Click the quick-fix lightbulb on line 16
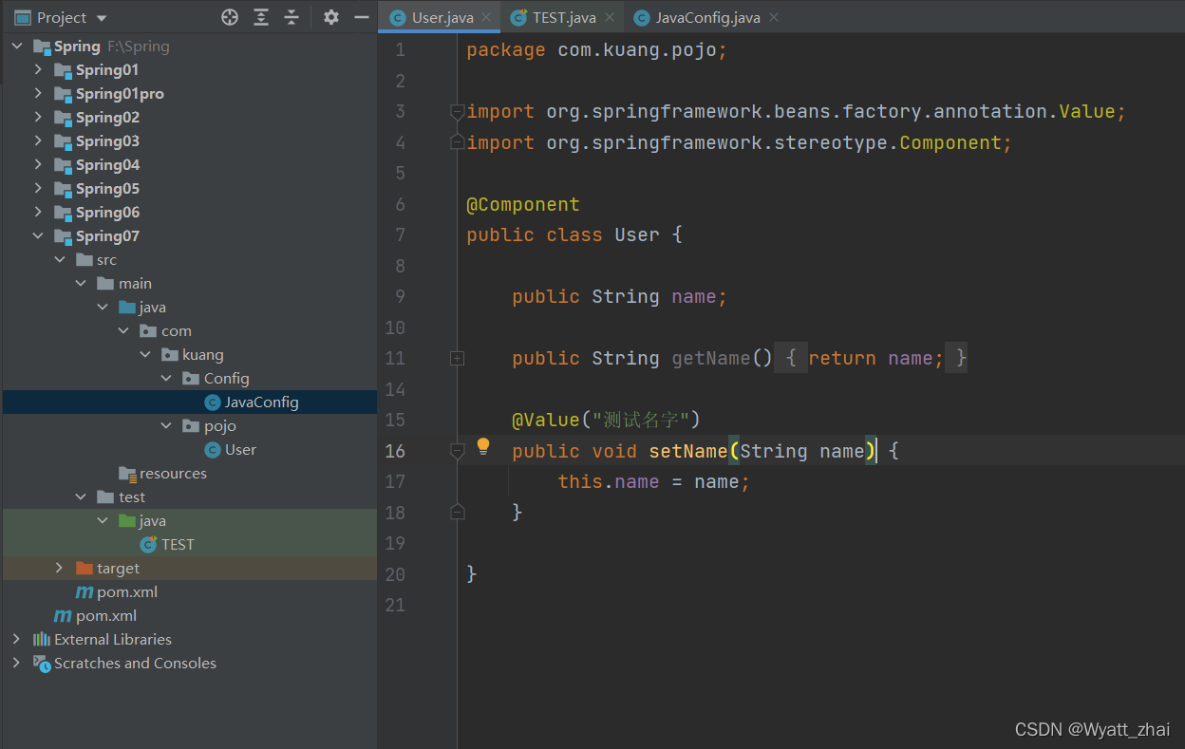The image size is (1185, 749). coord(482,445)
